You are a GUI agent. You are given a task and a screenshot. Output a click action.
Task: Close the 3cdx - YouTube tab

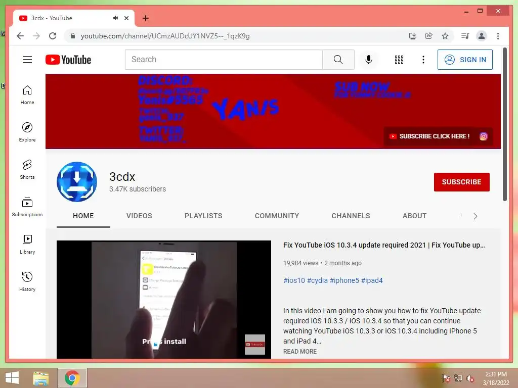[126, 18]
